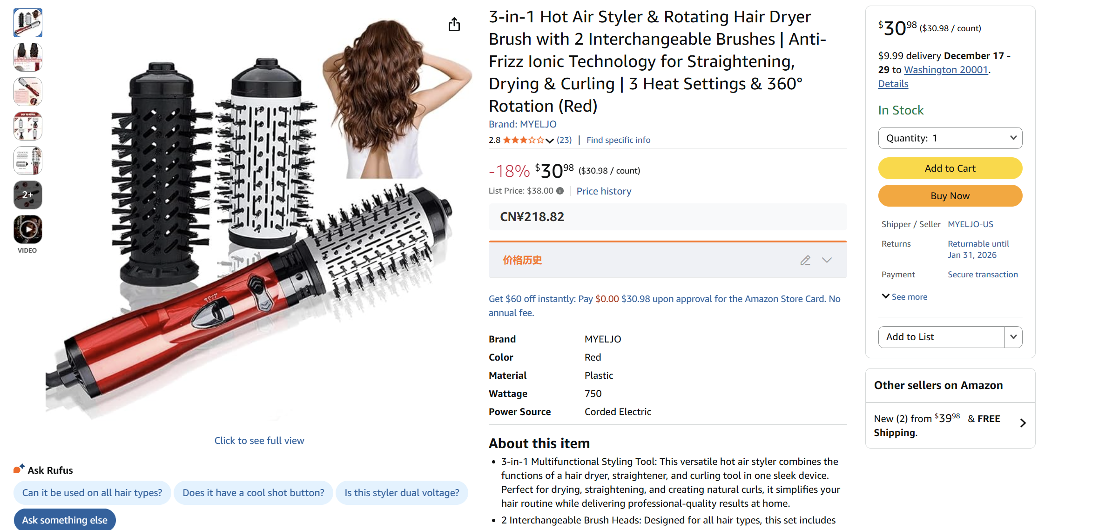Select the first product image thumbnail

click(x=27, y=22)
